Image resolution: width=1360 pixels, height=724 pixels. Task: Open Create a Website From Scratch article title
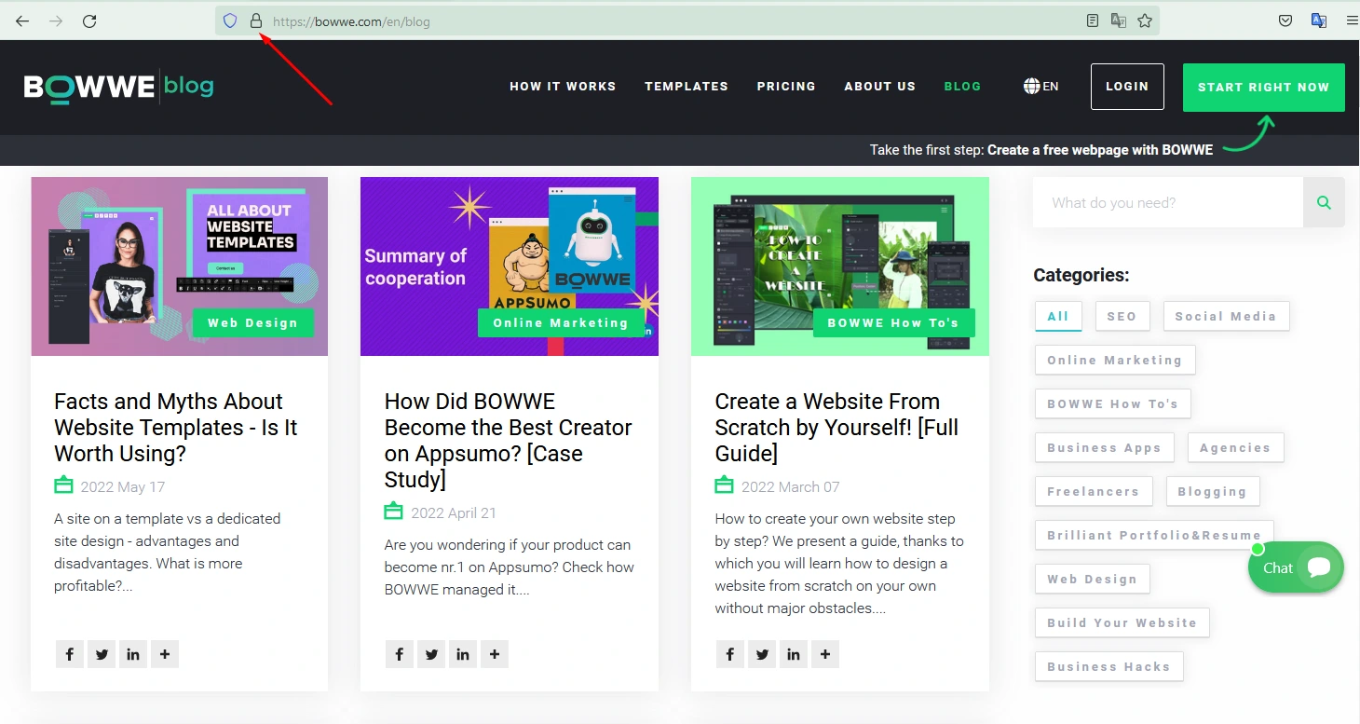coord(836,427)
